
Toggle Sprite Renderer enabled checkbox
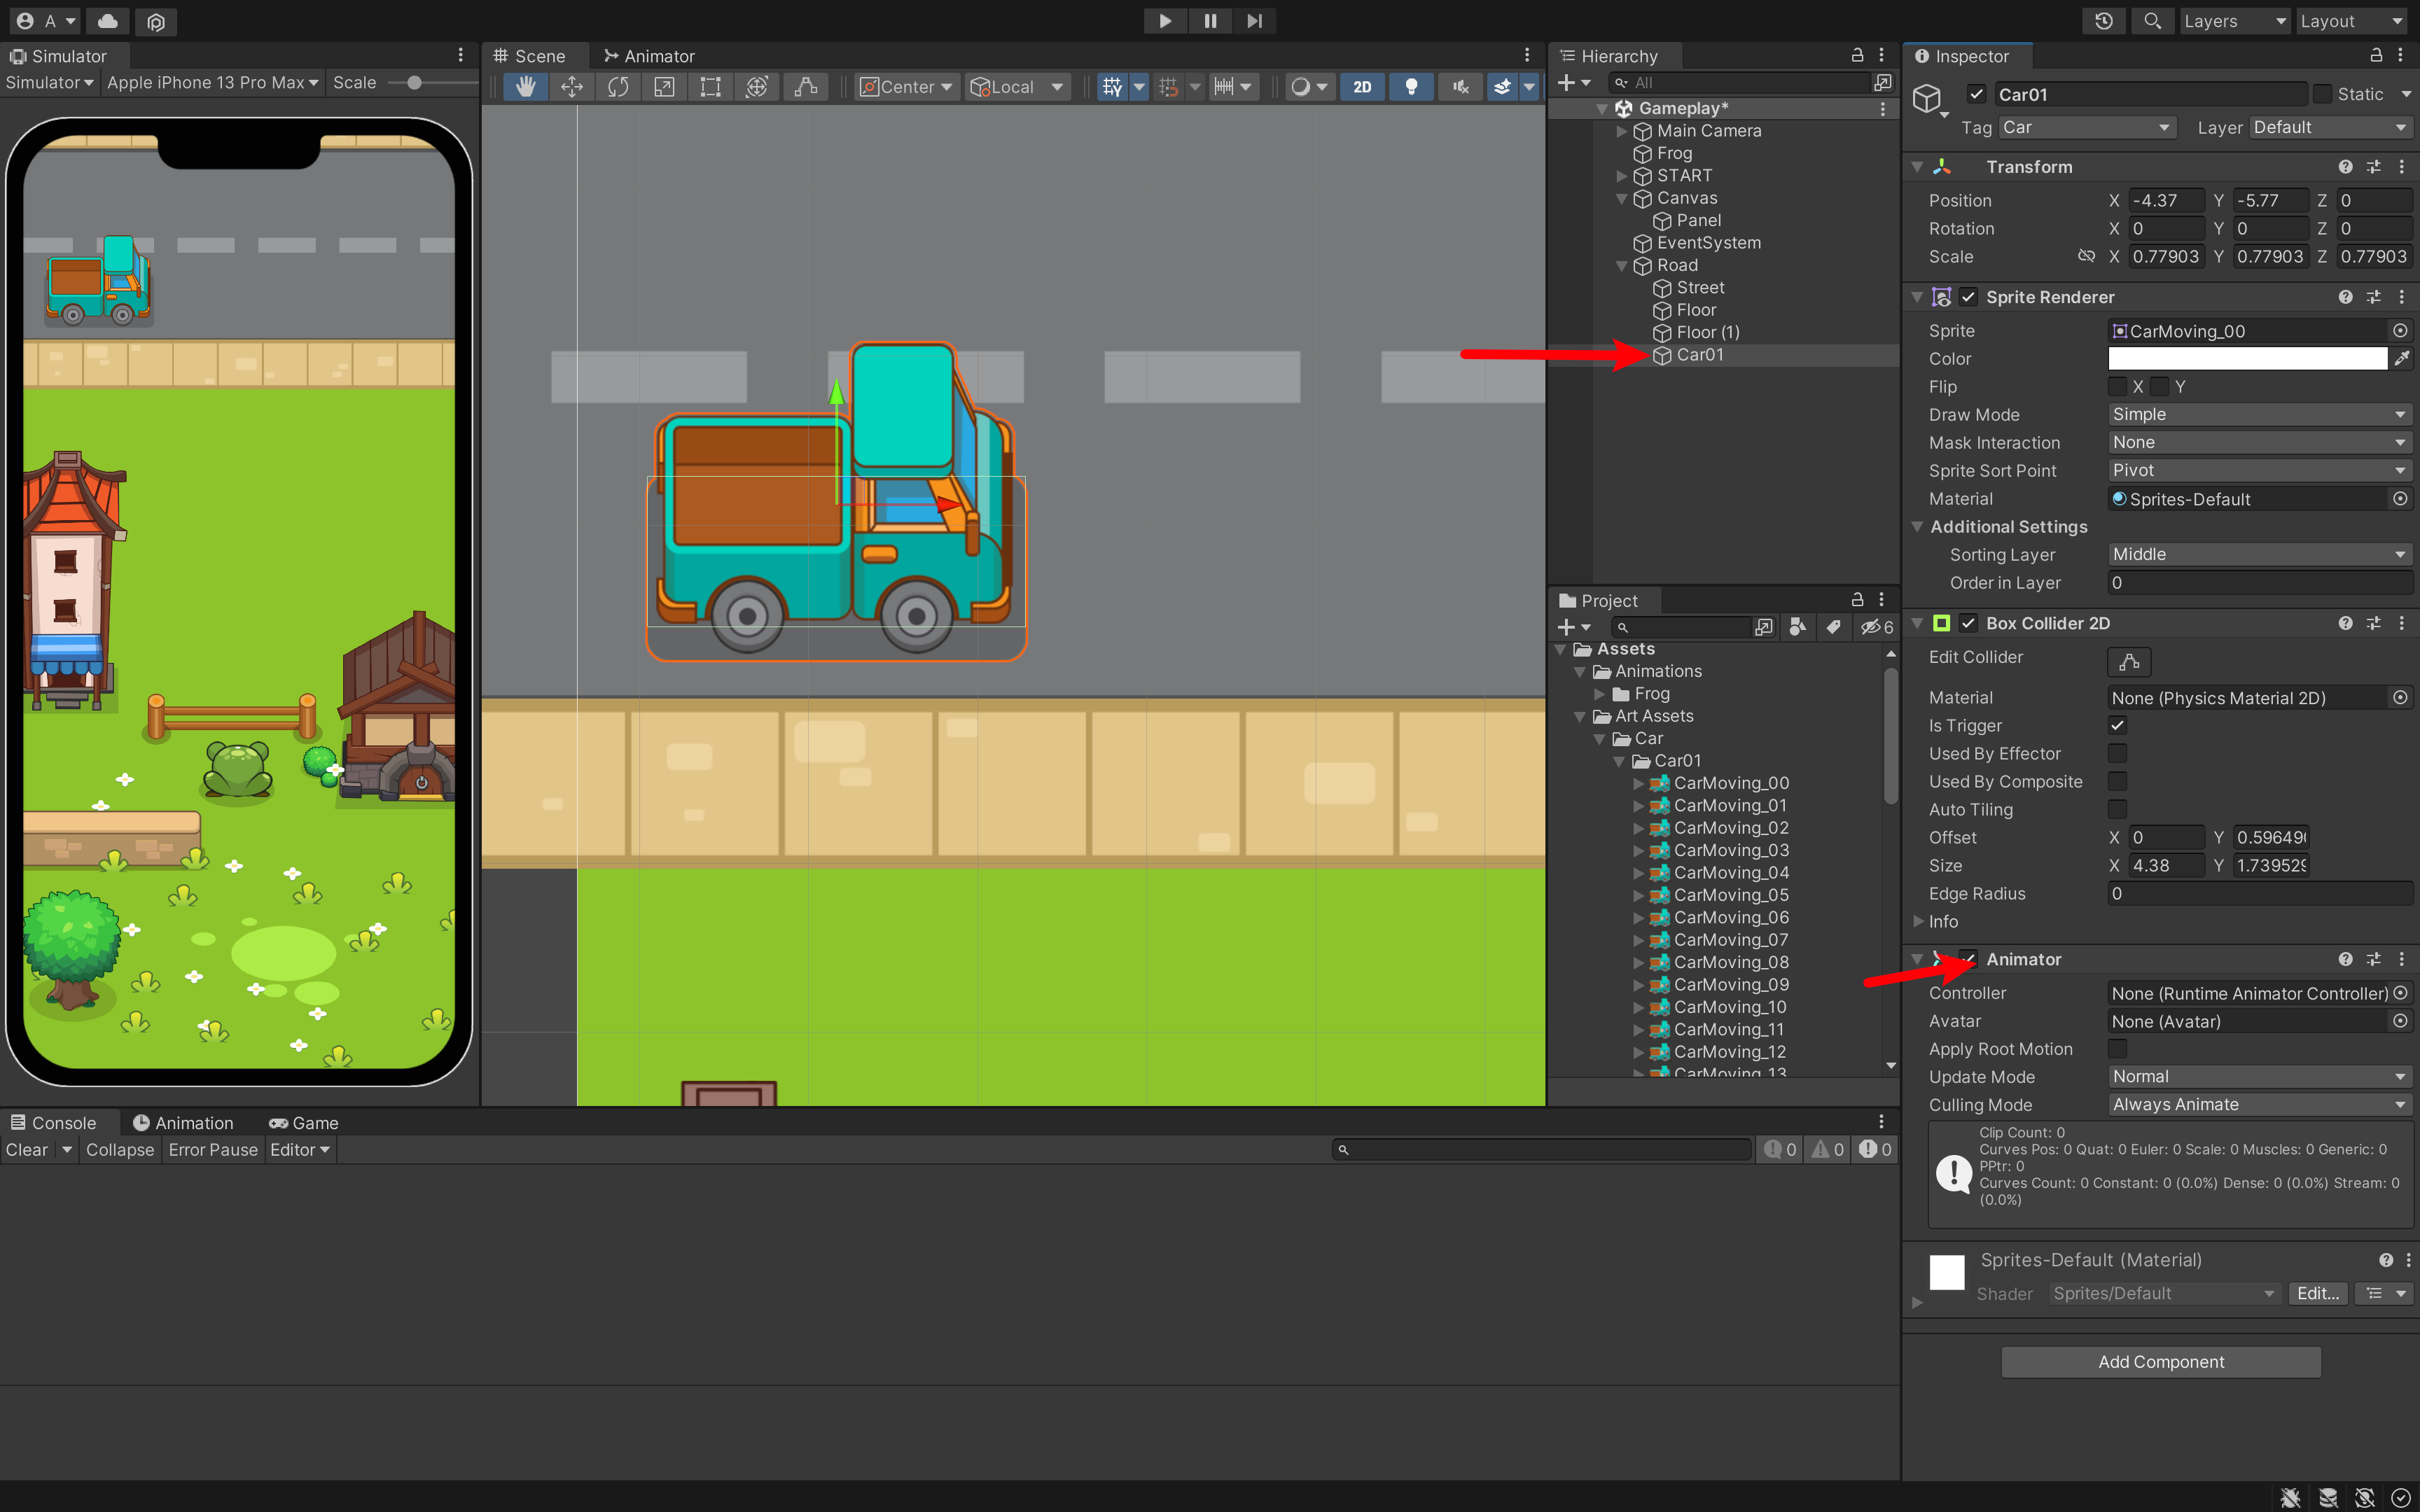1968,297
